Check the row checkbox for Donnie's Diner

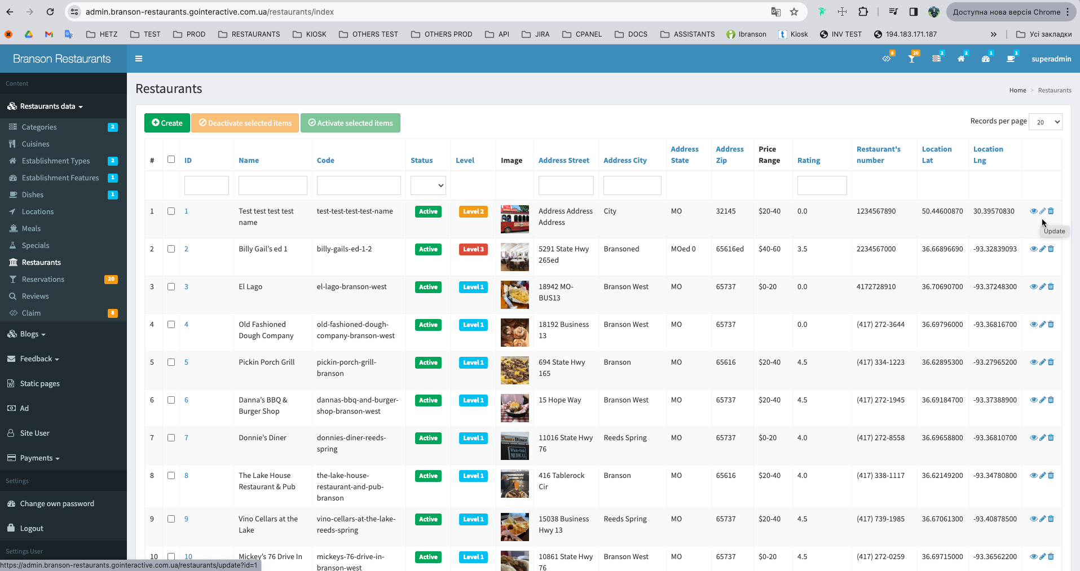click(171, 438)
